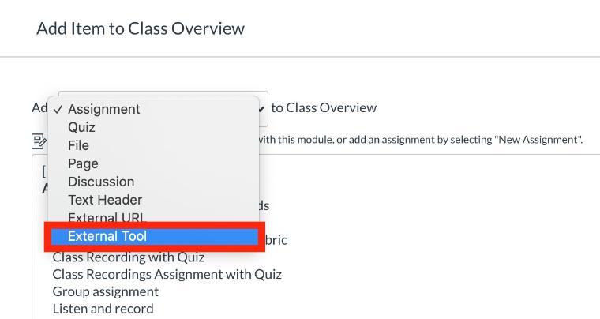
Task: Select Text Header from the dropdown
Action: tap(105, 200)
